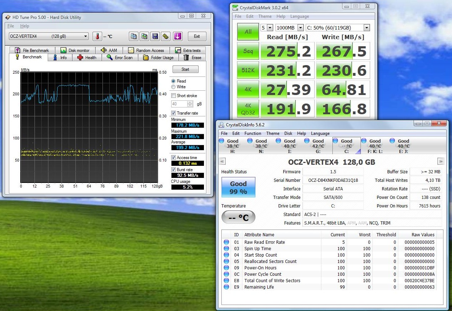Start the HD Tune benchmark
Image resolution: width=452 pixels, height=311 pixels.
click(x=185, y=69)
